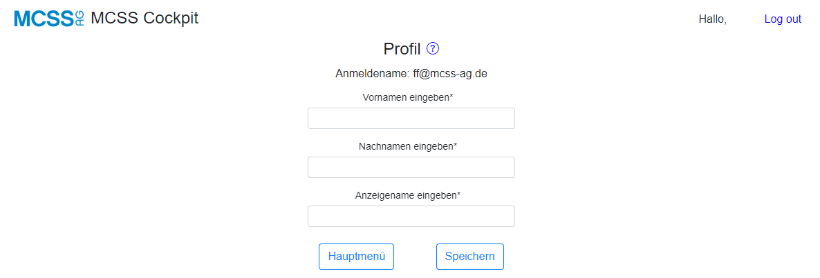Click the Anmeldename label text
This screenshot has width=820, height=278.
coord(373,74)
